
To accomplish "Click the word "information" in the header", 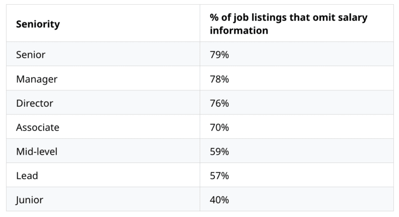I will click(239, 31).
